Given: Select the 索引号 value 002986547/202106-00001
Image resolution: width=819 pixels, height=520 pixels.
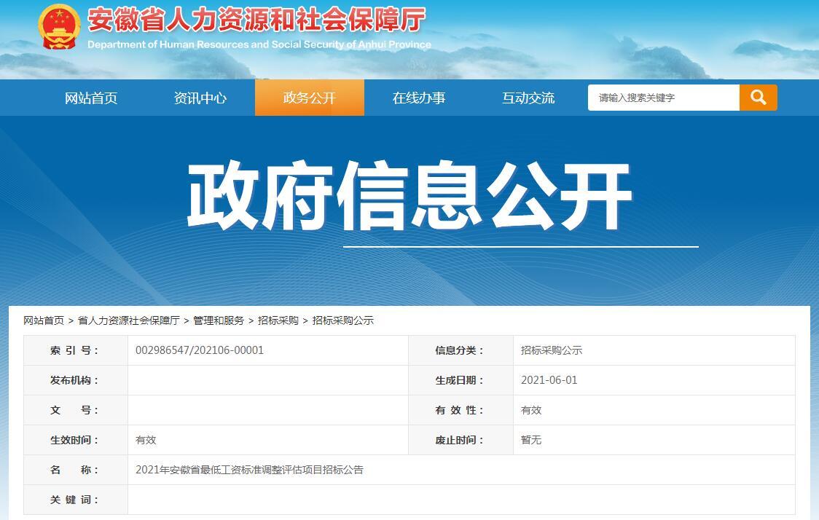Looking at the screenshot, I should [198, 350].
